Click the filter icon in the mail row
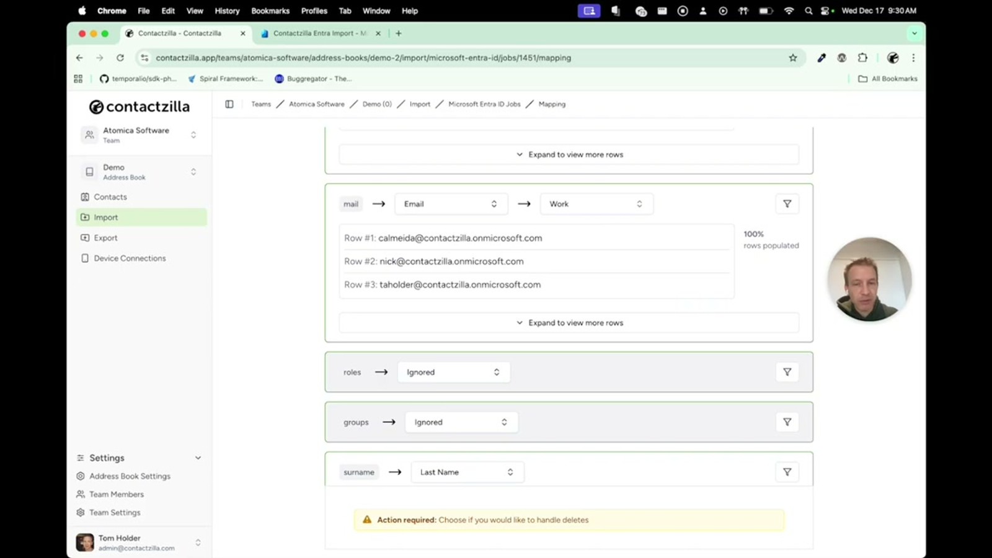992x558 pixels. [787, 204]
